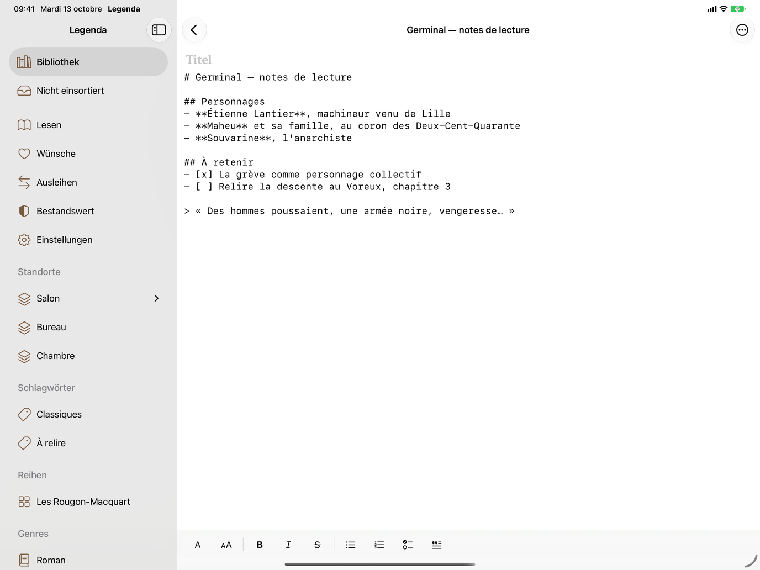Click the '**Souvarine**, l'anarchiste' line

pos(268,138)
